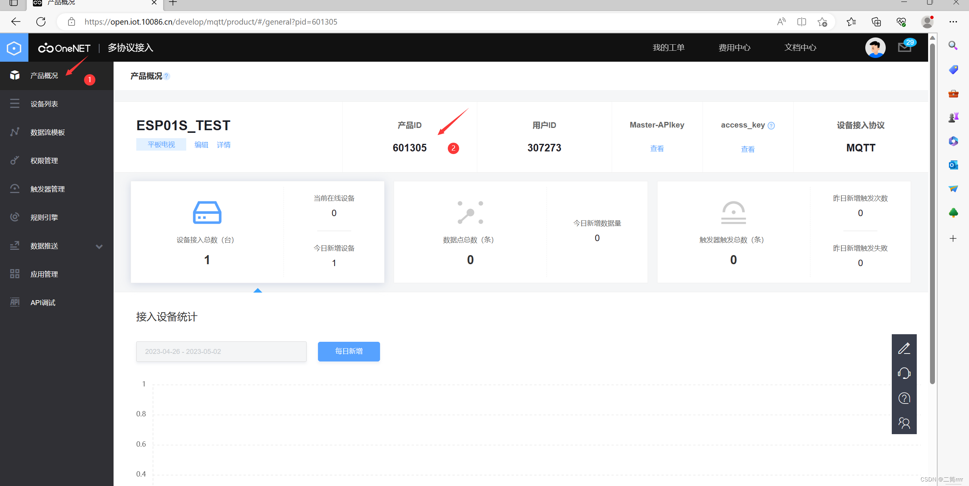Image resolution: width=969 pixels, height=486 pixels.
Task: Click the floating help question-mark icon
Action: [904, 398]
